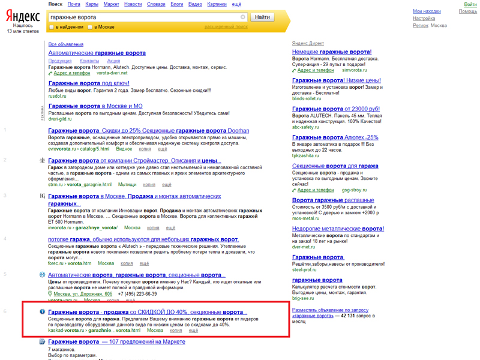This screenshot has height=360, width=480.
Task: Click the Яндекс logo
Action: [23, 16]
